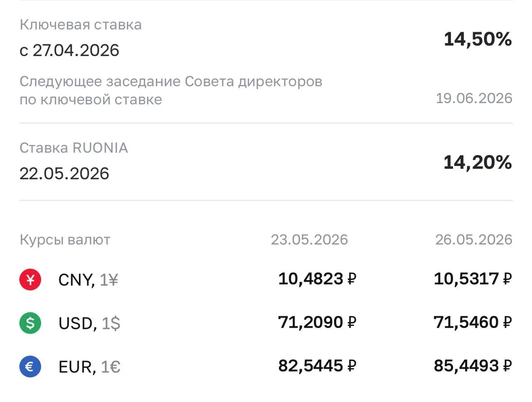Click the EUR, 1€ currency label
The width and height of the screenshot is (532, 402).
pos(89,367)
